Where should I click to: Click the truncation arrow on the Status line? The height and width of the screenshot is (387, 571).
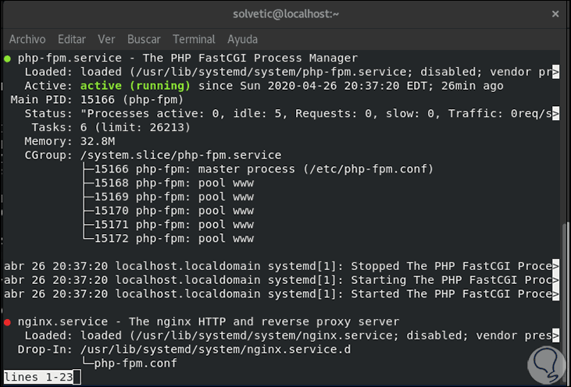555,114
